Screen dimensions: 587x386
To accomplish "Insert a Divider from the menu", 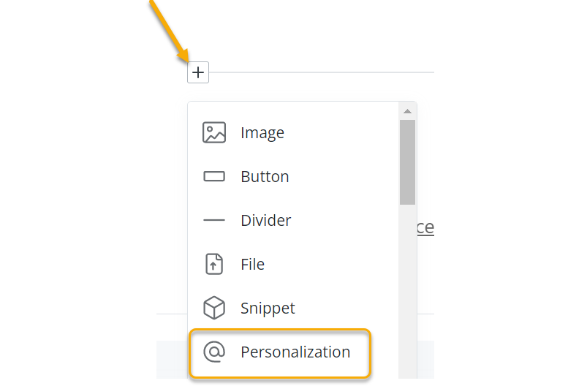I will coord(266,220).
